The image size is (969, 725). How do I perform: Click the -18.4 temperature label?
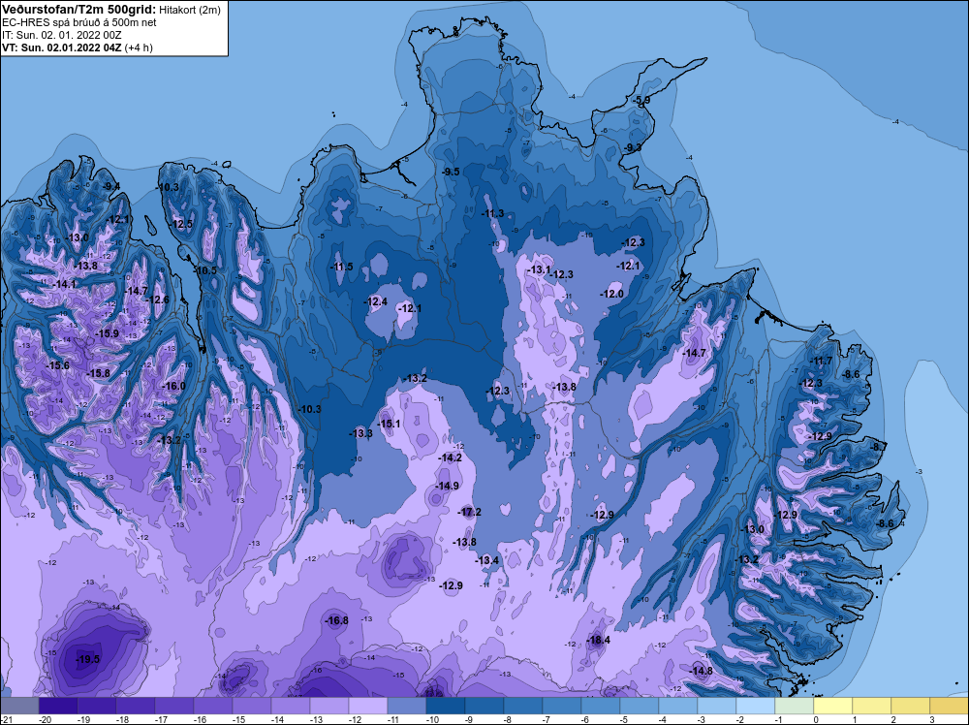[x=598, y=640]
